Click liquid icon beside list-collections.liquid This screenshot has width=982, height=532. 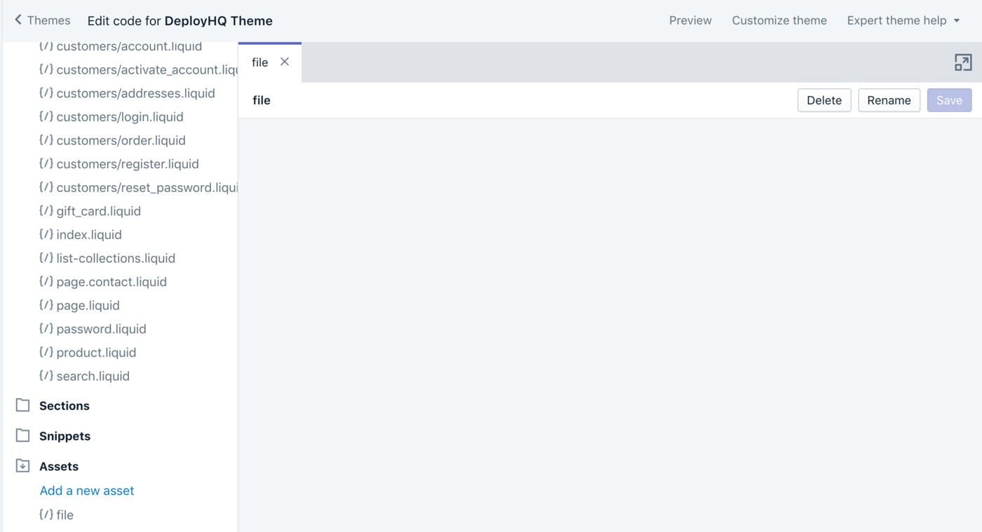point(46,258)
